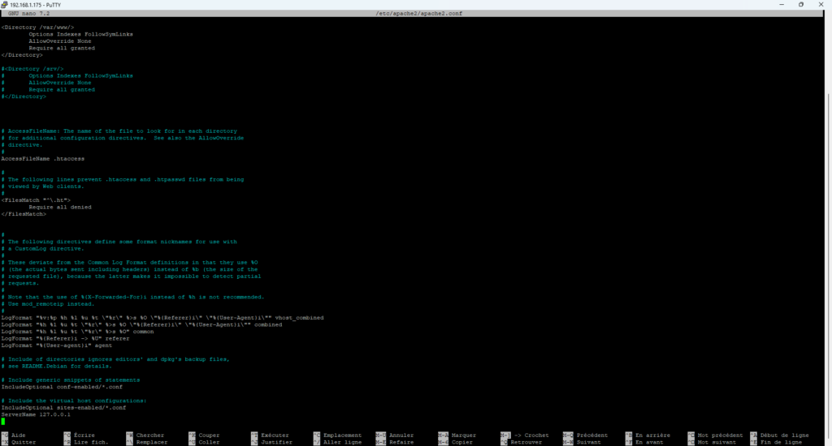The image size is (832, 446).
Task: Click the Lire fich. shortcut label
Action: tap(89, 442)
